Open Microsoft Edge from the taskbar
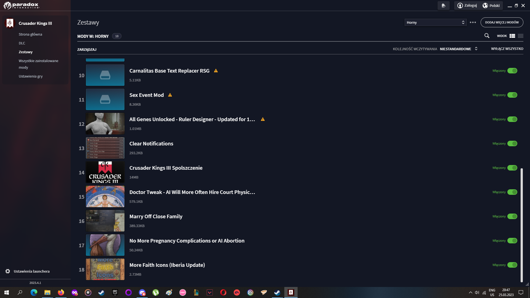 pos(34,292)
